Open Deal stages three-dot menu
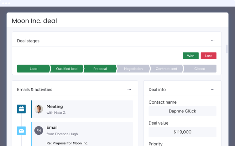 point(213,41)
